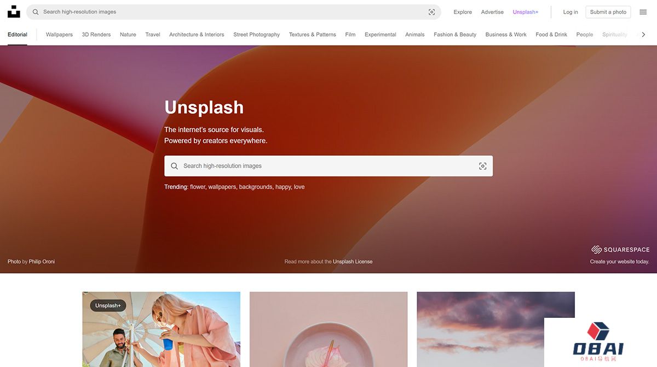The width and height of the screenshot is (657, 367).
Task: Open the Unsplash logo home link
Action: tap(14, 11)
